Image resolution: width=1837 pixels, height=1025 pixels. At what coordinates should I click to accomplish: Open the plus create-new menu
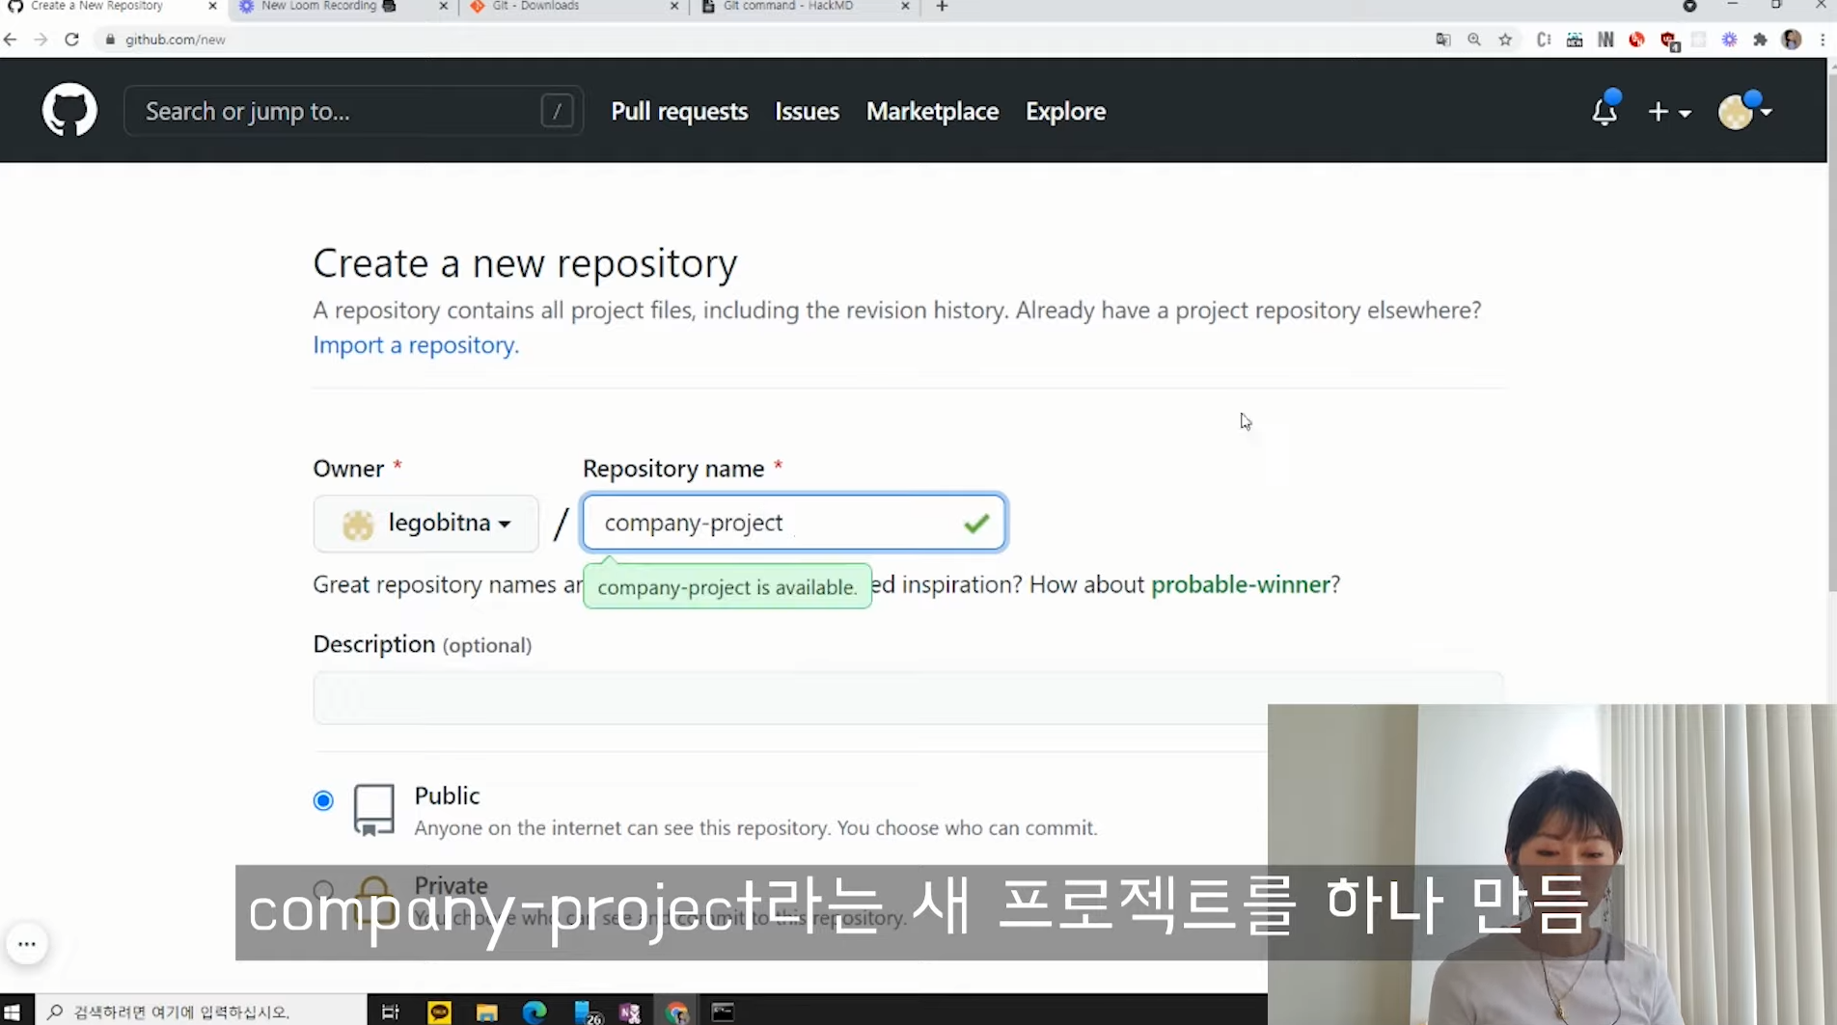1669,112
